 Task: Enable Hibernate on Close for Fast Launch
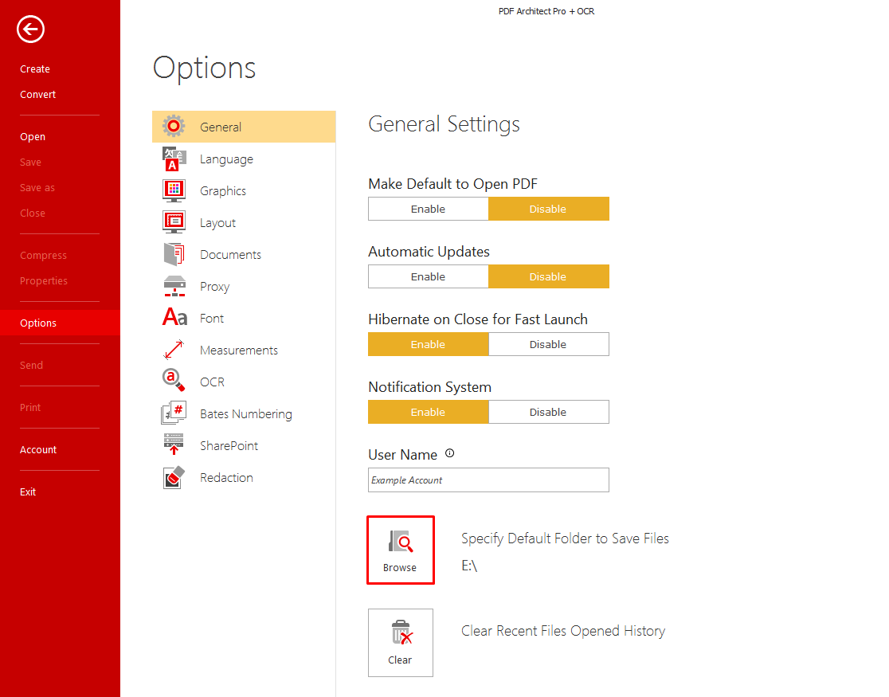click(428, 344)
